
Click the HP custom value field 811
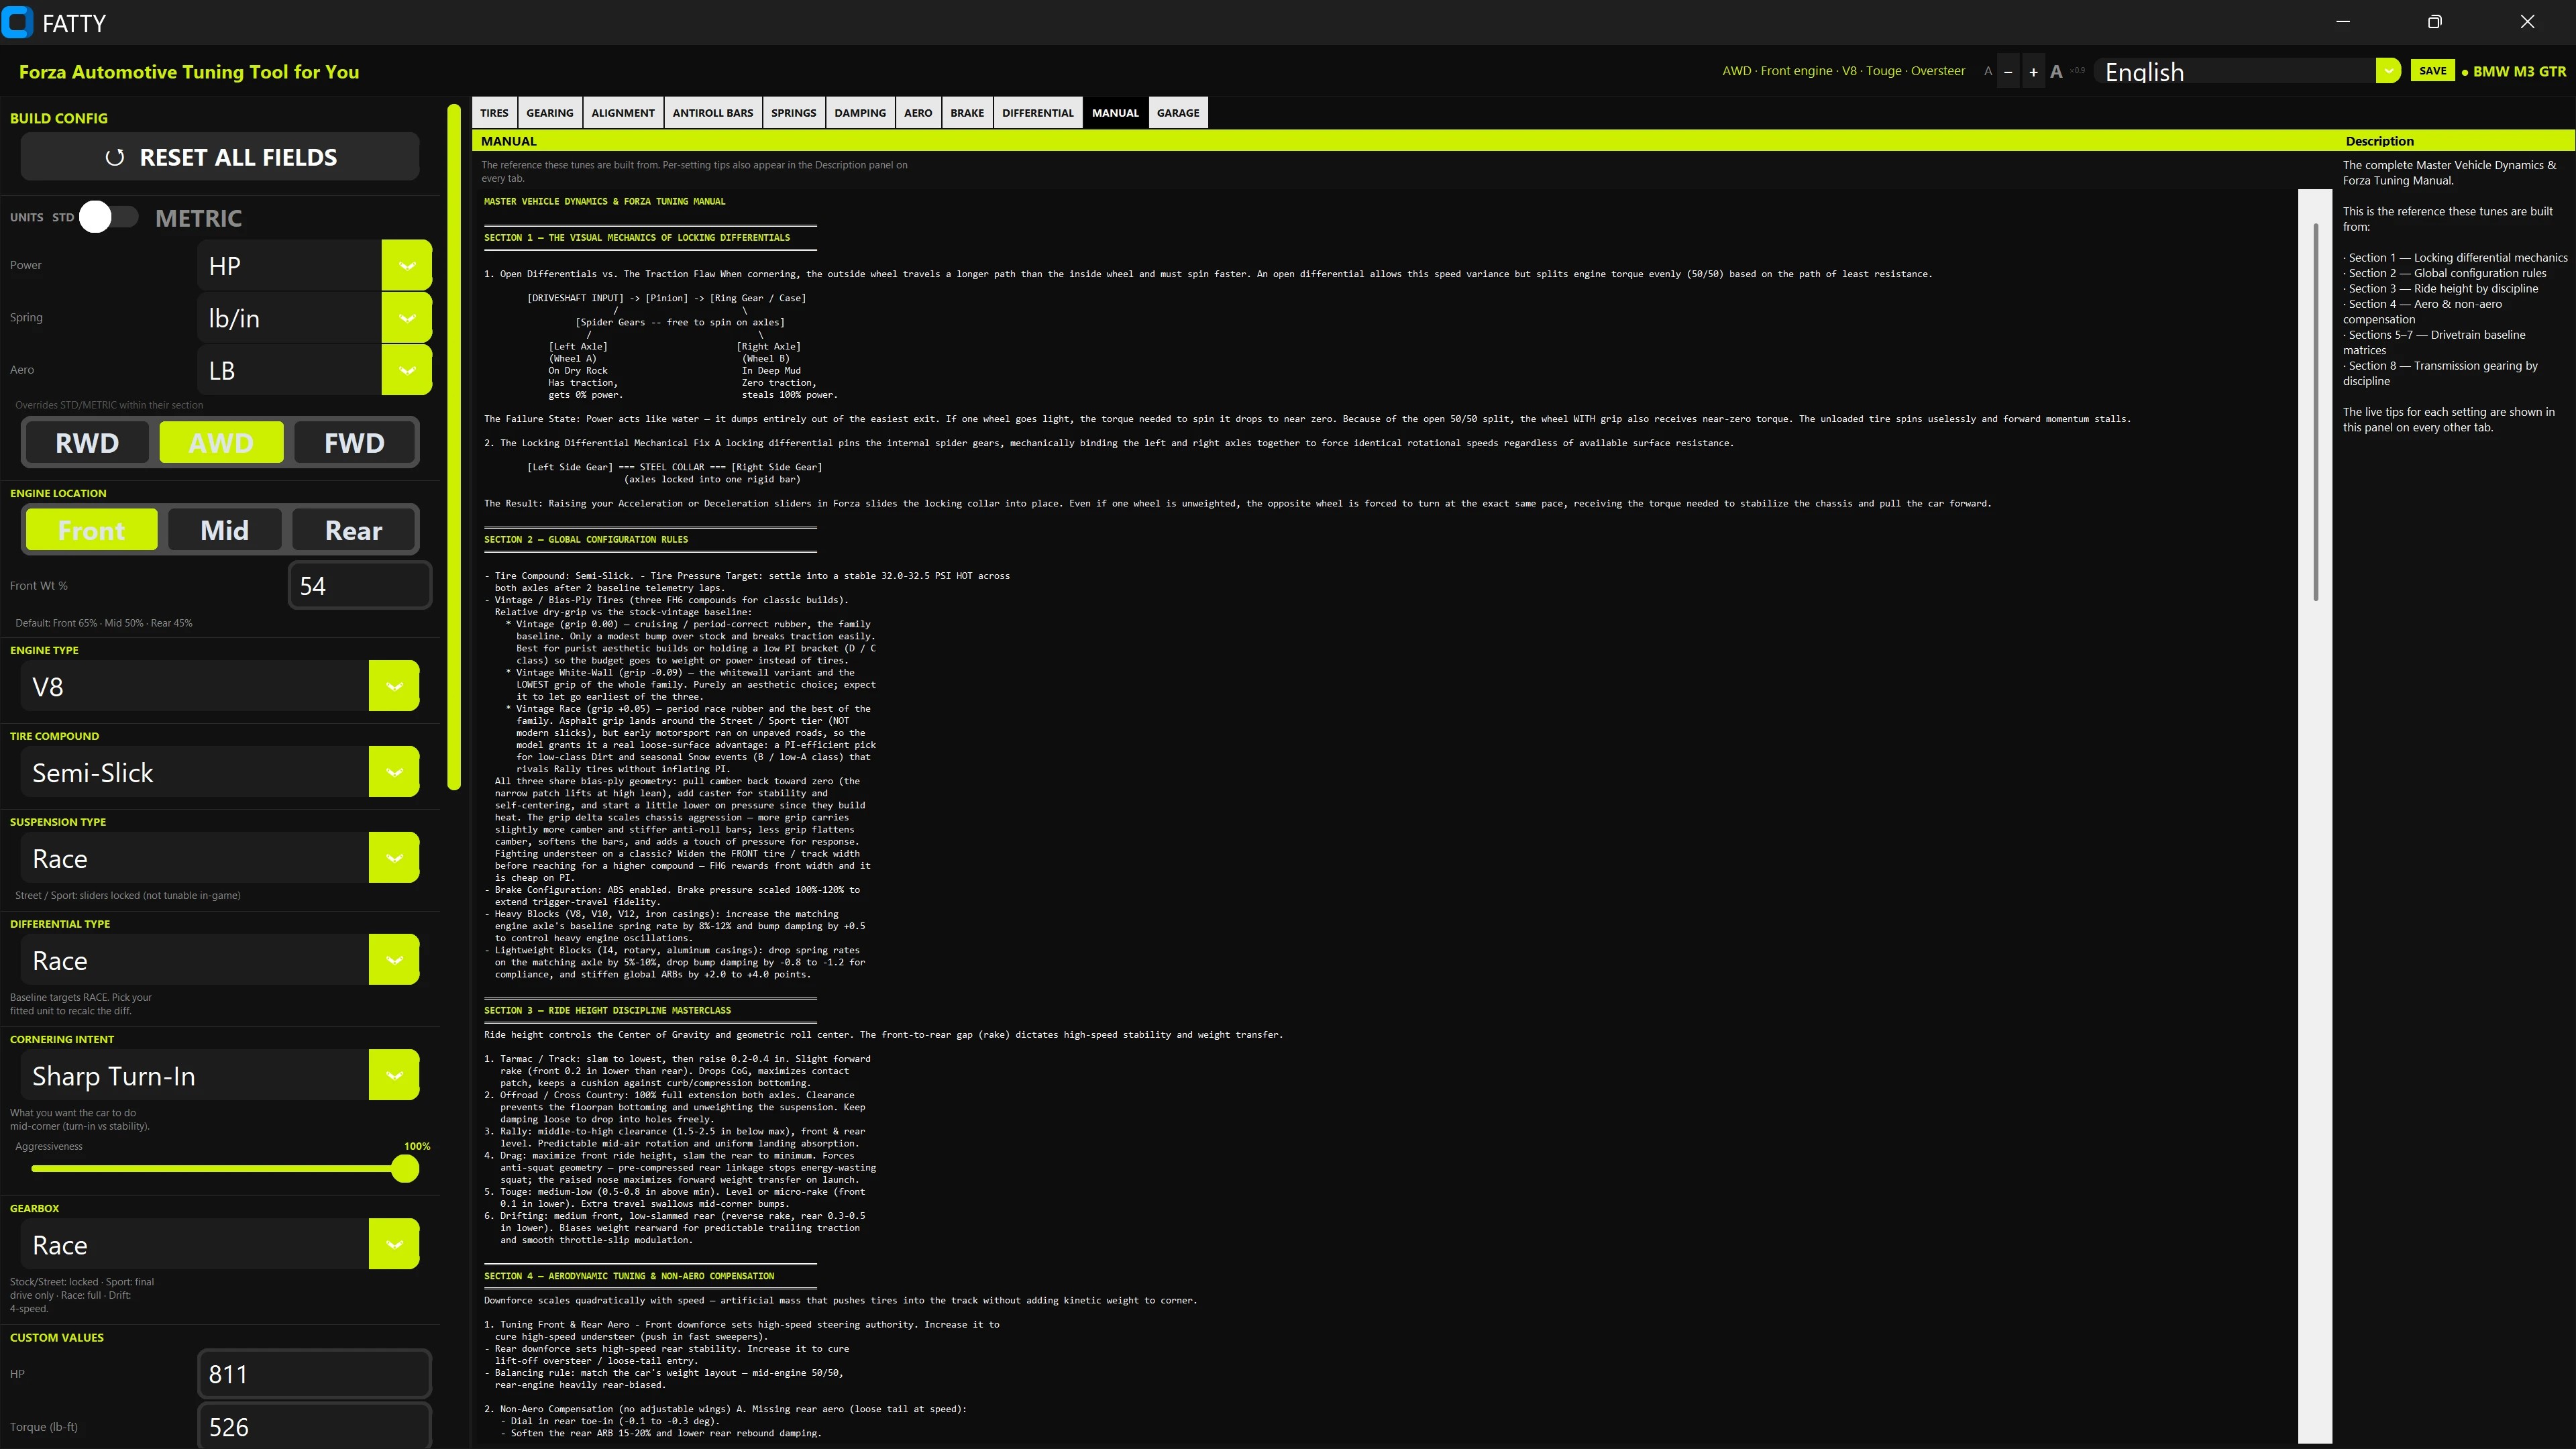314,1374
